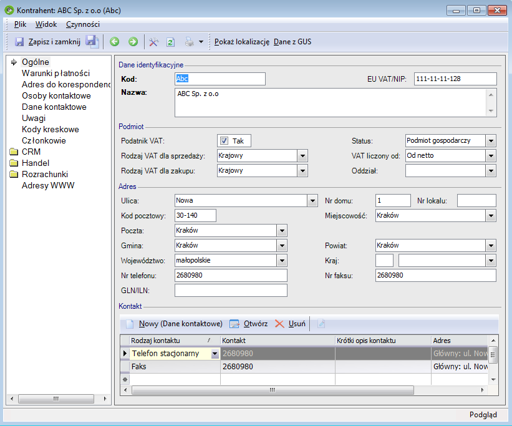512x426 pixels.
Task: Expand the VAT liczony od dropdown
Action: [491, 156]
